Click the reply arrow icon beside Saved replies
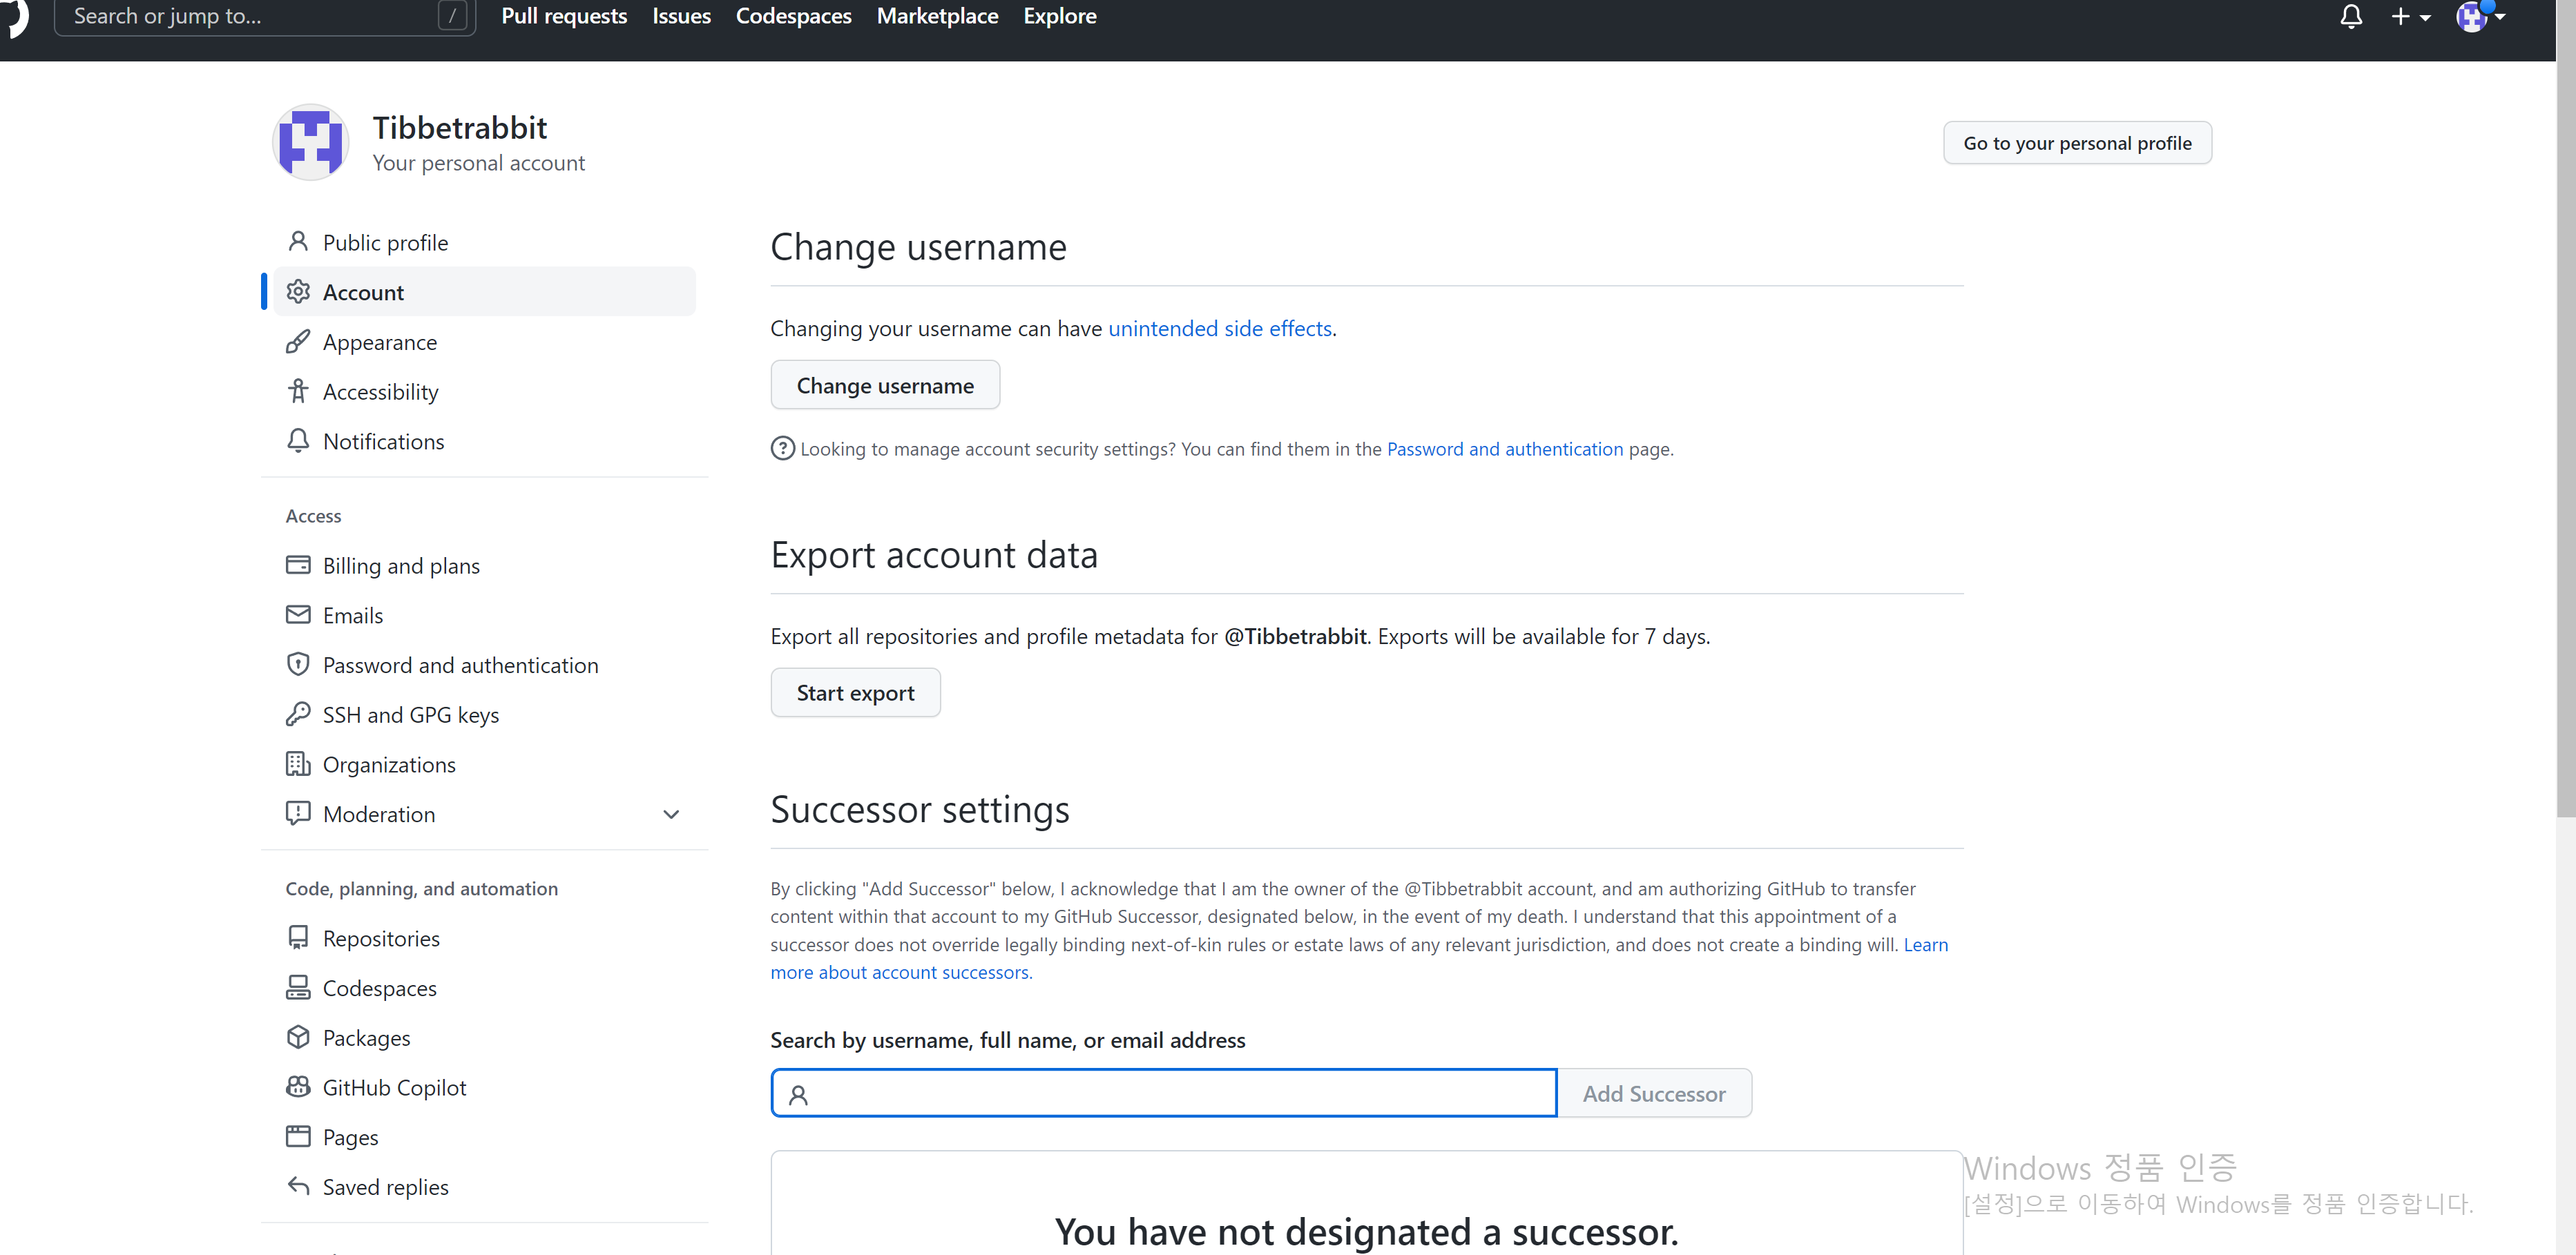Image resolution: width=2576 pixels, height=1255 pixels. tap(298, 1186)
